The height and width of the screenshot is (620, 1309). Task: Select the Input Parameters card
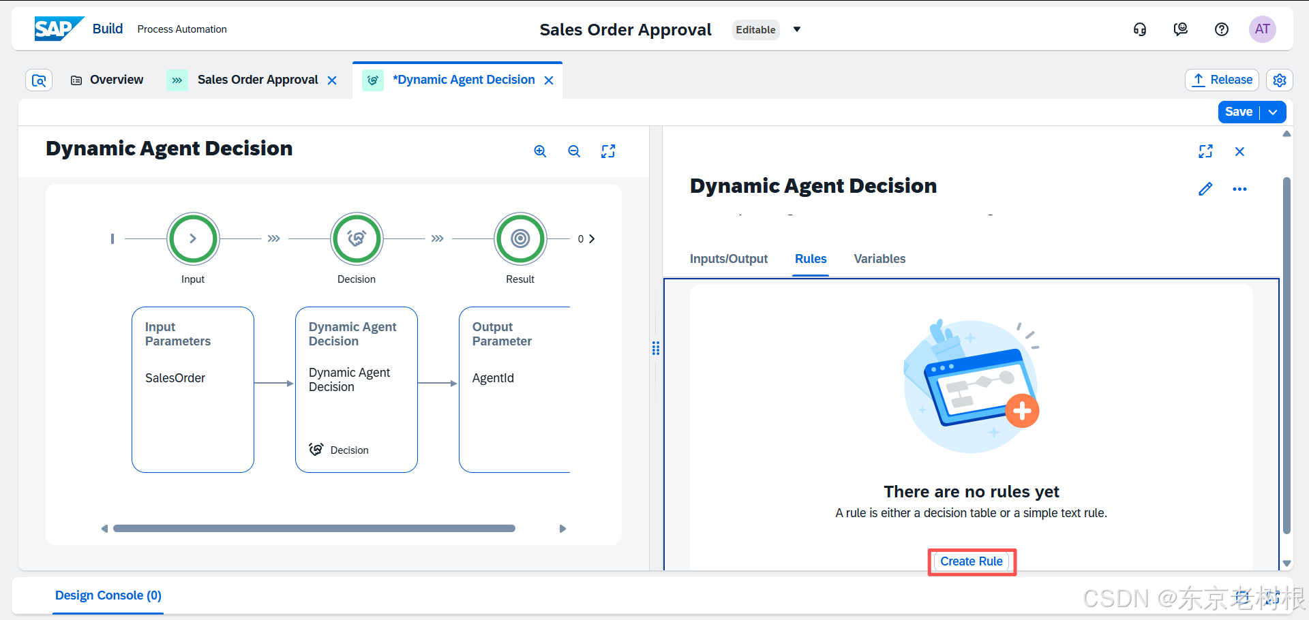pos(193,389)
